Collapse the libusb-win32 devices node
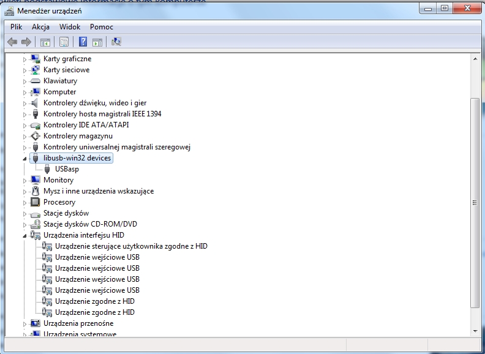The height and width of the screenshot is (354, 485). point(24,159)
